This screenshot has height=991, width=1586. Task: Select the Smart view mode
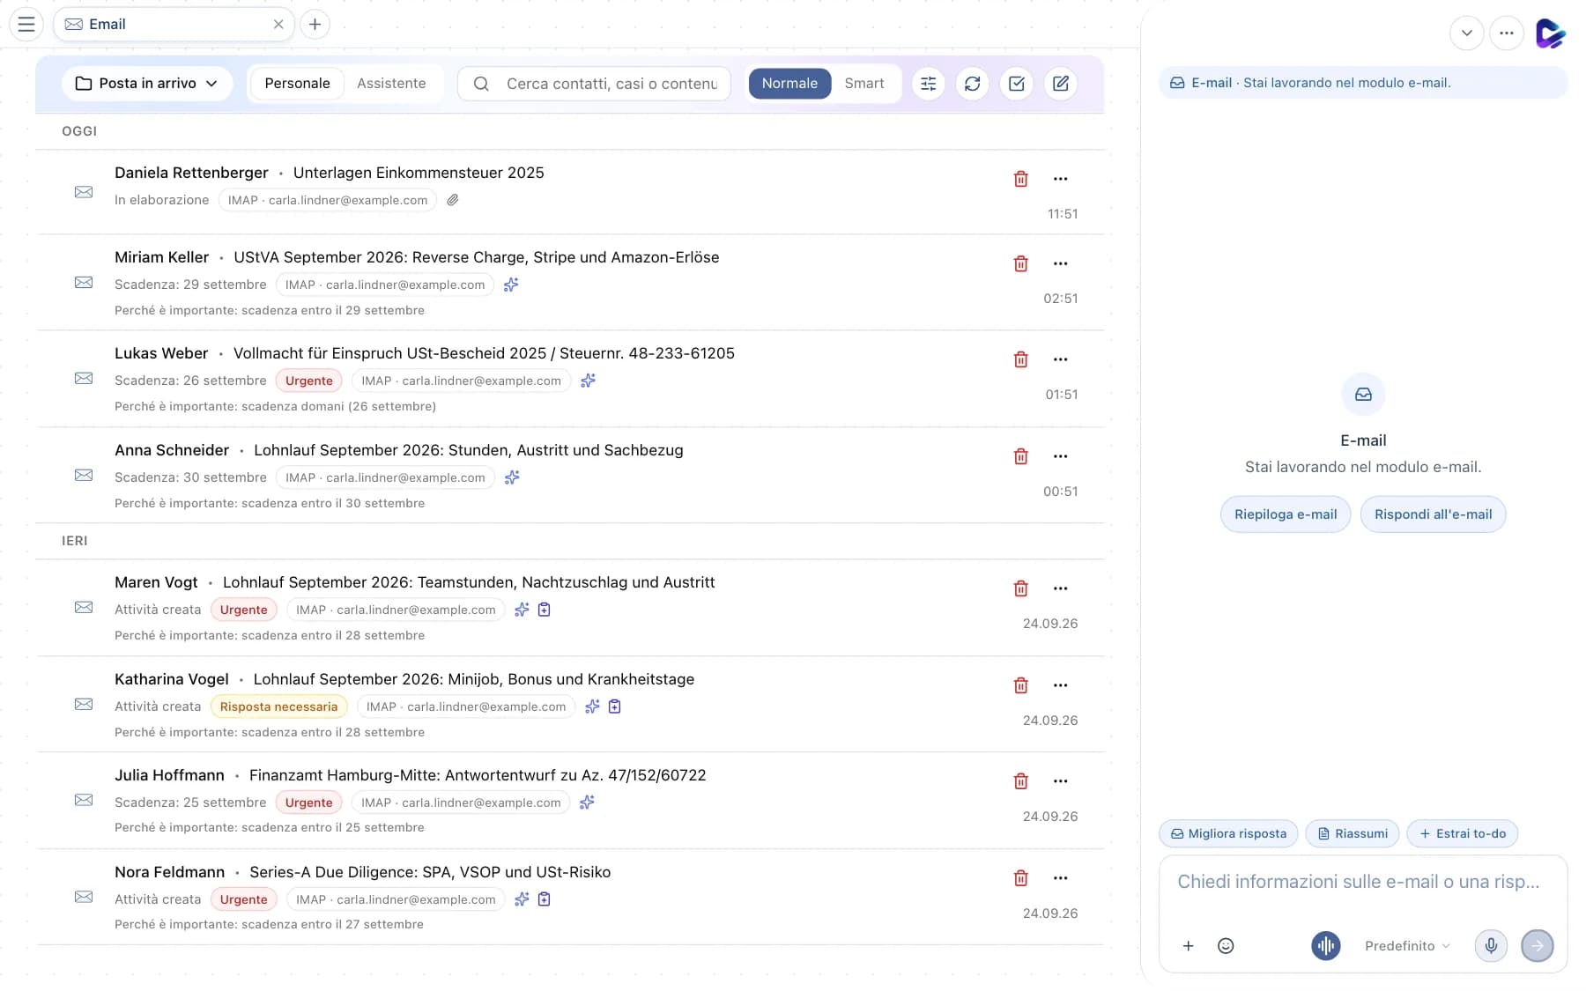point(863,84)
